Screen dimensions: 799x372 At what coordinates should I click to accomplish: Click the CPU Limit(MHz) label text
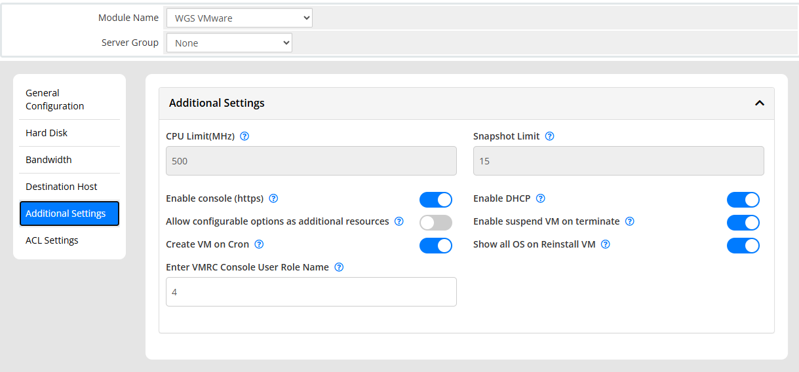[x=201, y=136]
